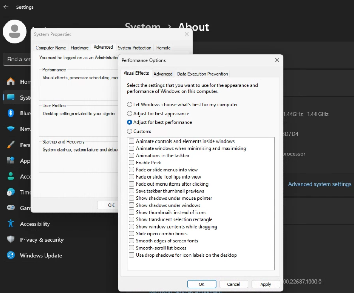Enable Animate controls and elements inside windows
The height and width of the screenshot is (293, 354).
pyautogui.click(x=132, y=141)
